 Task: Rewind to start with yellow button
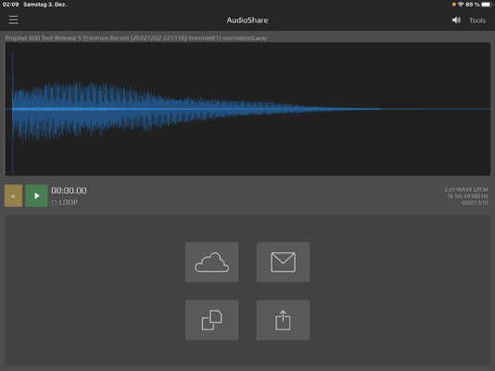pyautogui.click(x=13, y=196)
